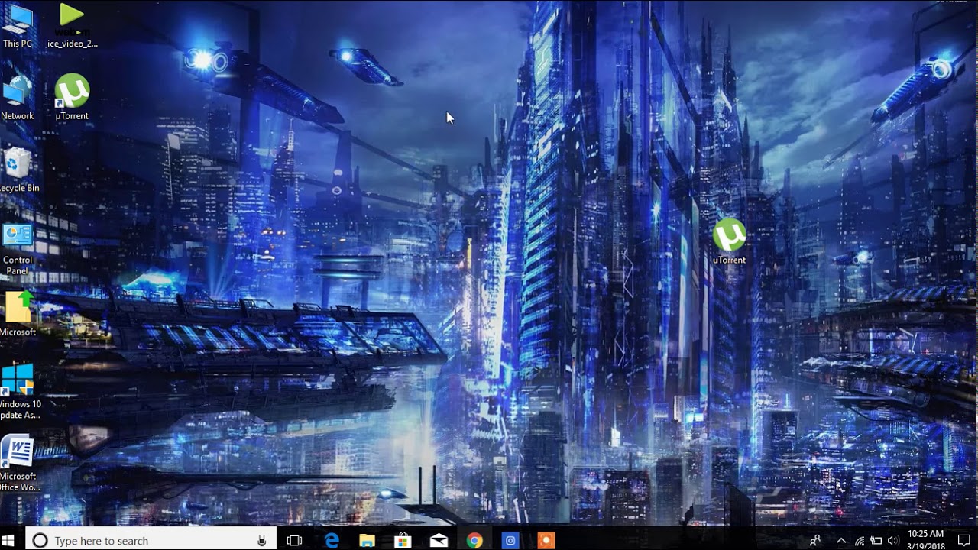Open the orange recorder app on the taskbar
The height and width of the screenshot is (550, 978).
tap(546, 541)
